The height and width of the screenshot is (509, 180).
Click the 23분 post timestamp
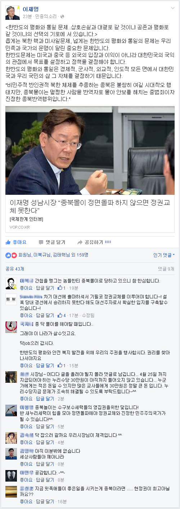[x=27, y=17]
